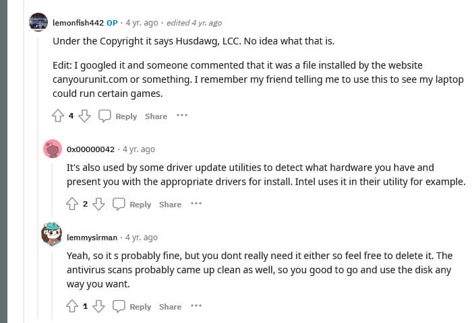Open 0x00000042 username link

click(90, 149)
